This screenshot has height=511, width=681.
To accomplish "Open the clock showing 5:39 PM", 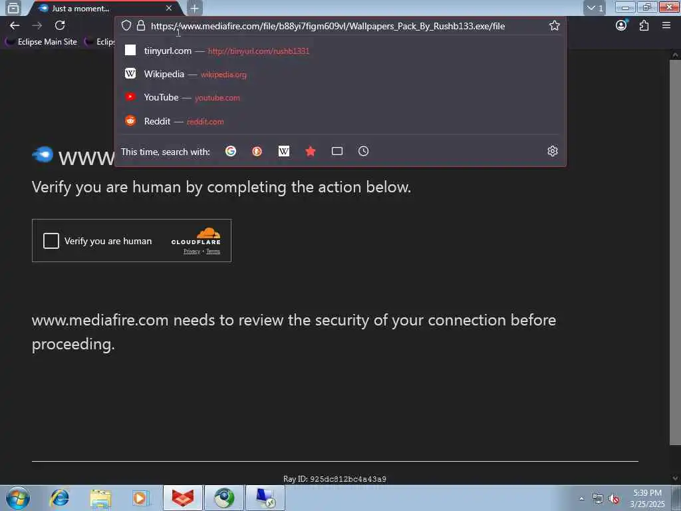I will tap(647, 498).
